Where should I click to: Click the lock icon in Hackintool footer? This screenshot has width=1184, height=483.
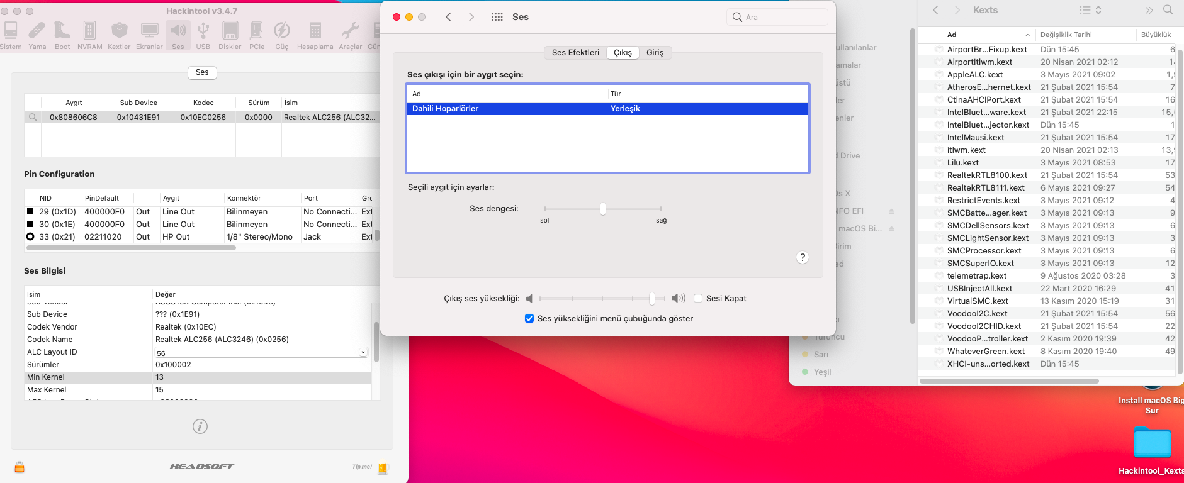tap(20, 467)
